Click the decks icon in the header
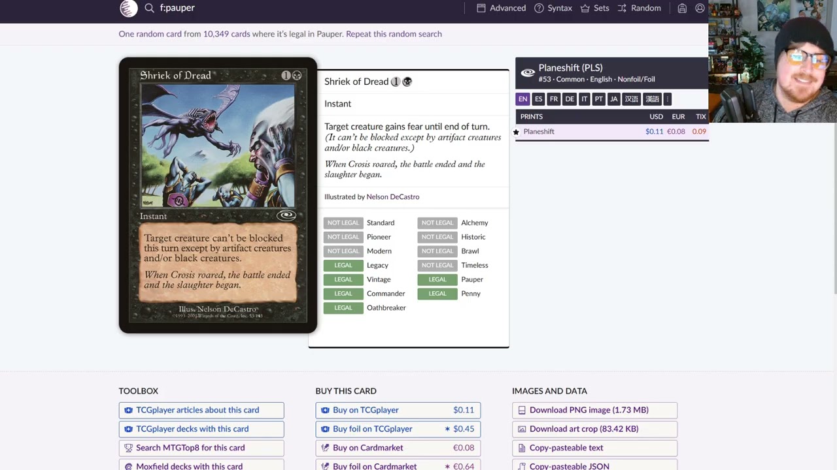Viewport: 837px width, 470px height. coord(682,8)
